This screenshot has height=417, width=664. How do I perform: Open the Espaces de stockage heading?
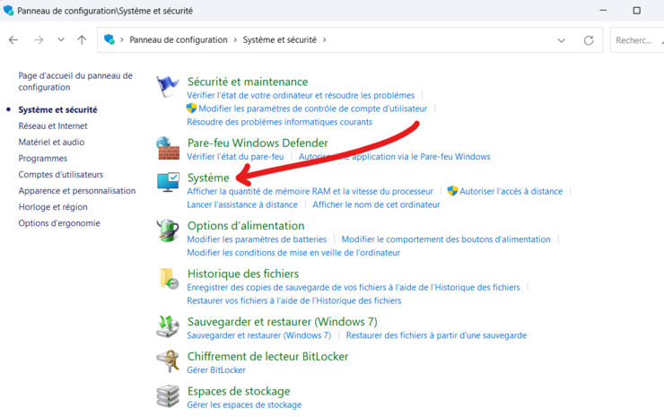pyautogui.click(x=239, y=391)
